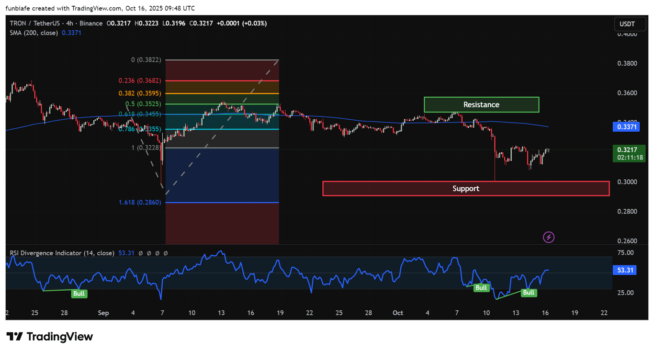
Task: Open the quick trade lightning bolt icon
Action: [549, 237]
